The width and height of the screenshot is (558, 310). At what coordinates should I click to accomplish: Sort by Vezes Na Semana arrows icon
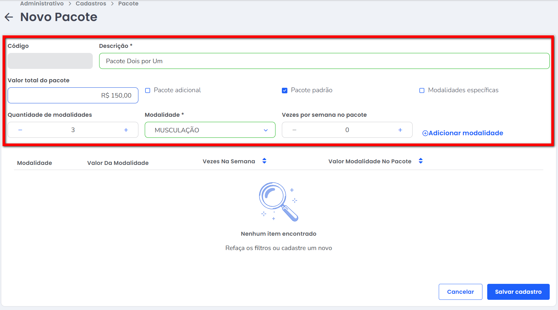(264, 161)
